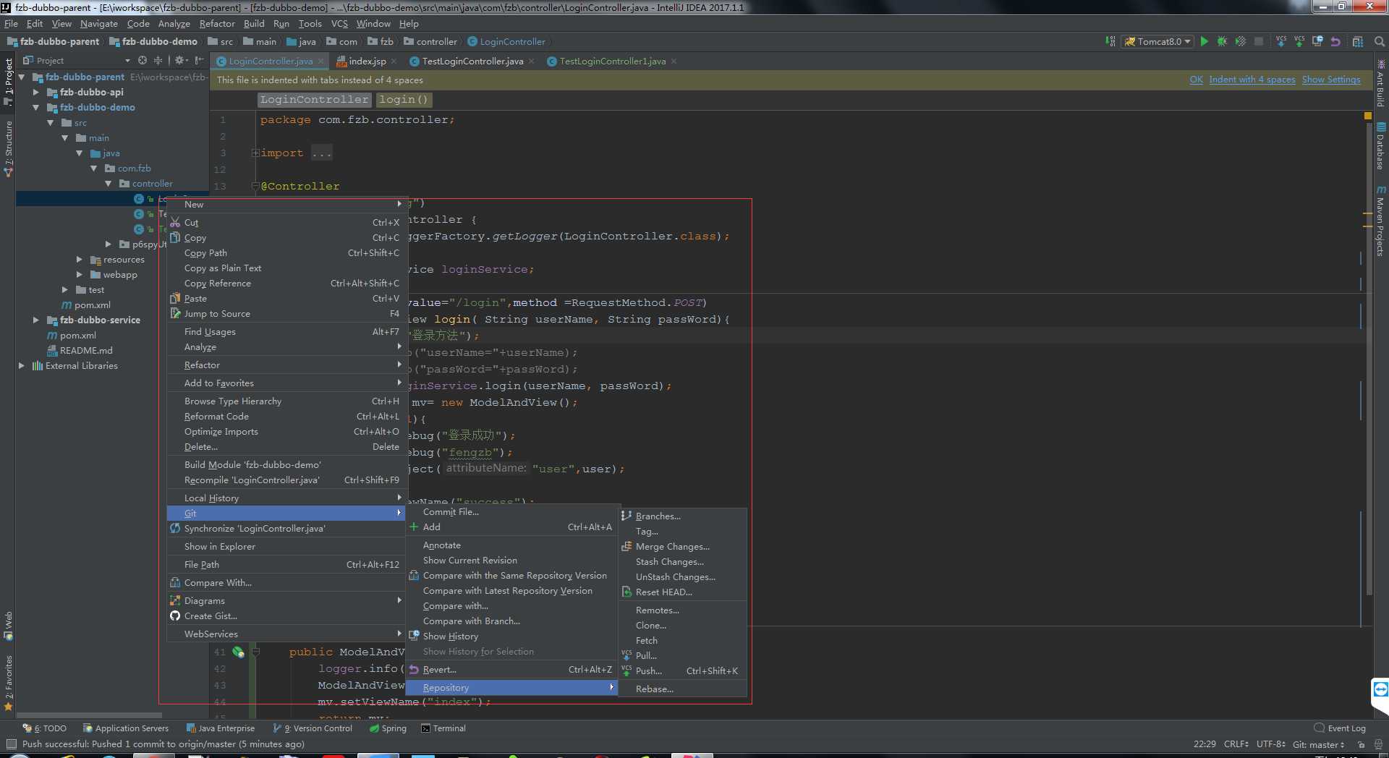Open the Tomcat8.0 run configuration dropdown

(x=1157, y=41)
